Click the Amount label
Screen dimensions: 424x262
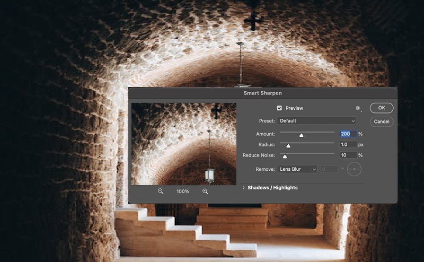coord(266,134)
